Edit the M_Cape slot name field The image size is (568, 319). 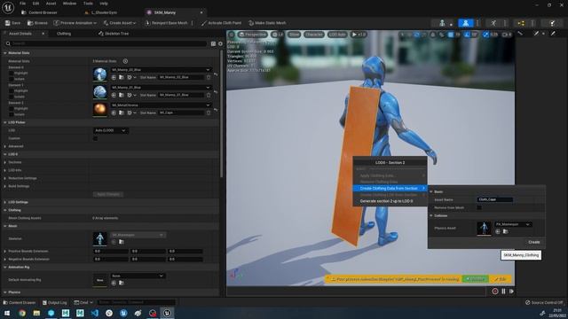pos(181,113)
